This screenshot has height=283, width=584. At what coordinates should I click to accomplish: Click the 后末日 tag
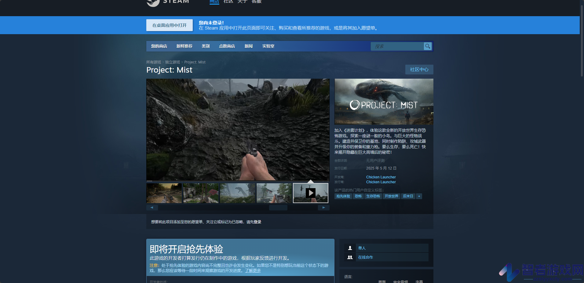point(408,196)
